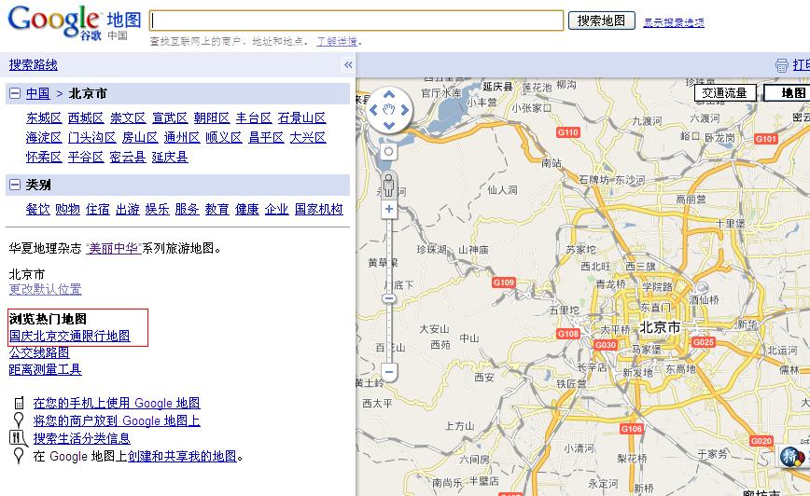
Task: Click the fork and knife icon beside 搜索生活分类信息
Action: coord(18,438)
